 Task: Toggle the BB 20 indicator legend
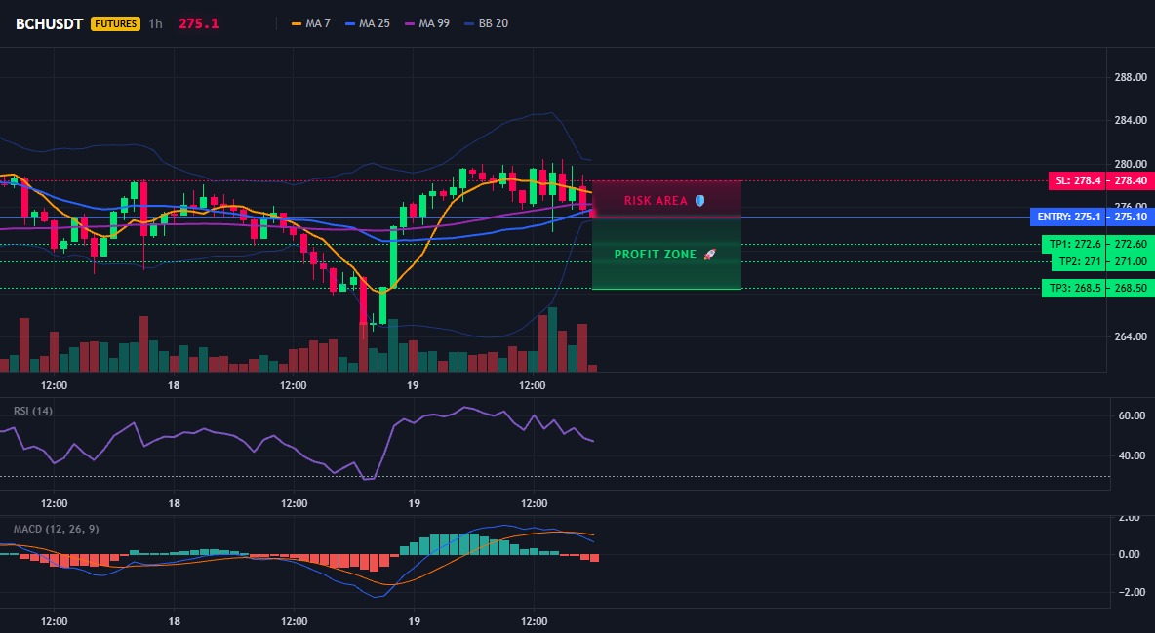(x=487, y=23)
